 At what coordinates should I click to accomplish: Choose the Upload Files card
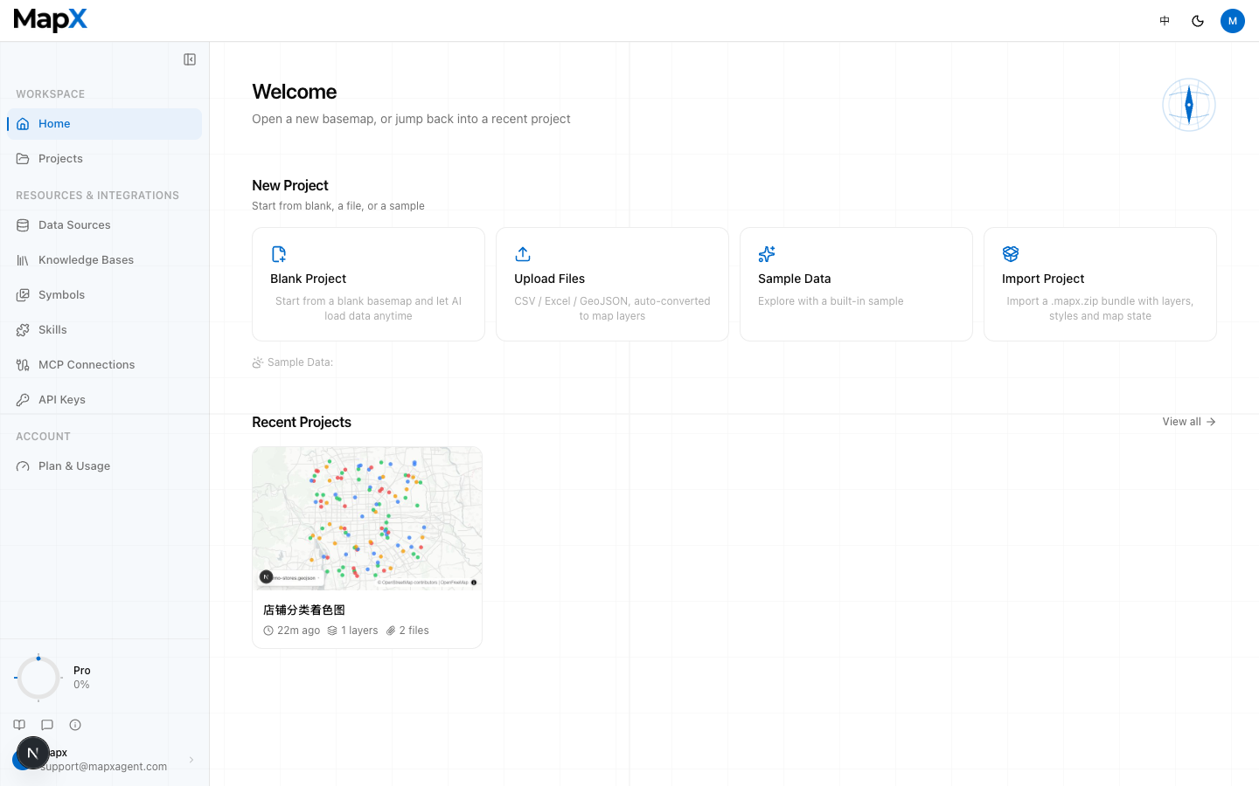[x=612, y=284]
